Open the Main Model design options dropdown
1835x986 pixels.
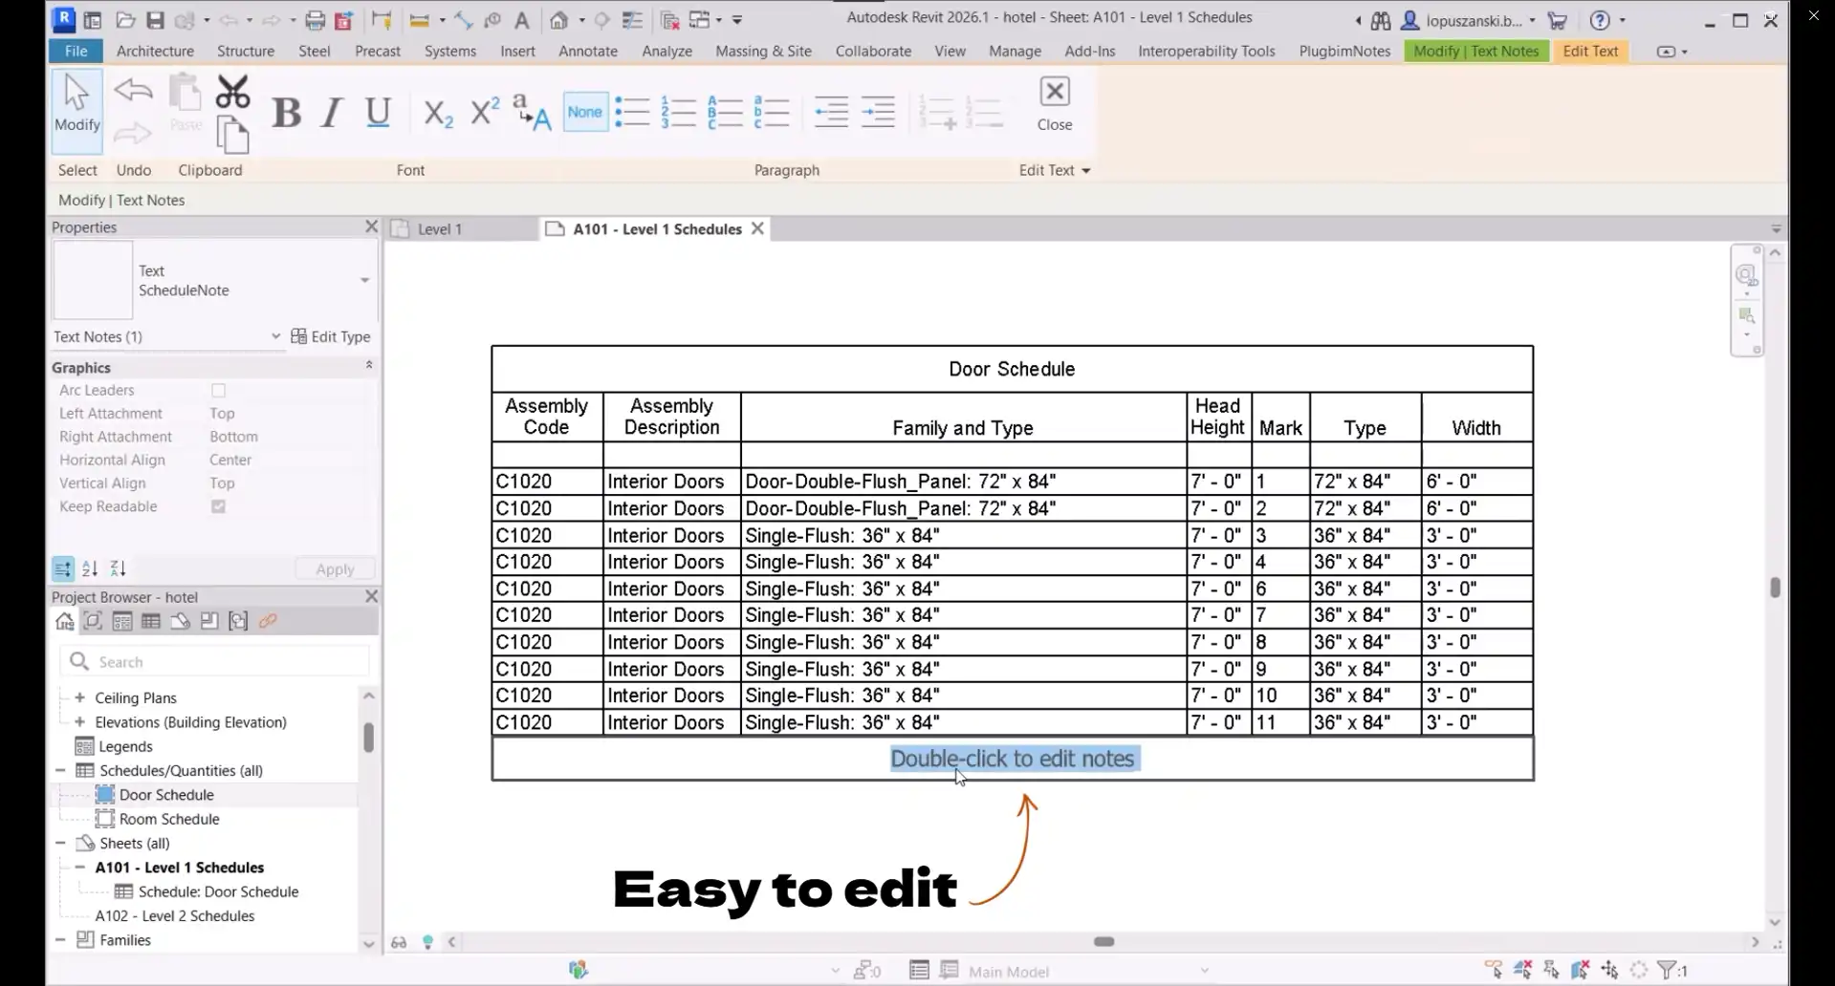coord(1204,971)
